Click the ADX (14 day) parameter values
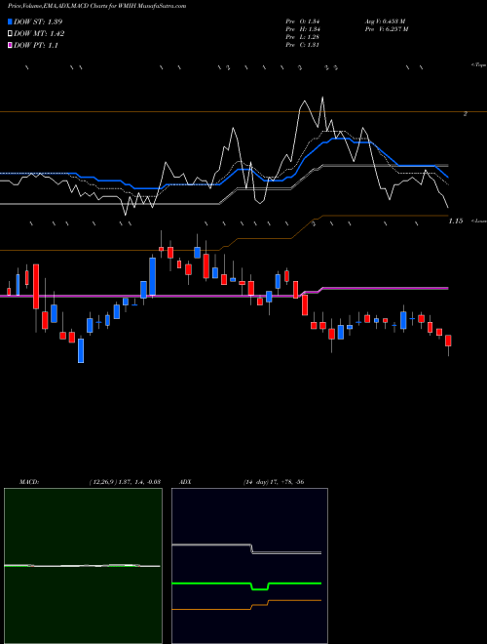Screen dimensions: 487x644 (274, 482)
